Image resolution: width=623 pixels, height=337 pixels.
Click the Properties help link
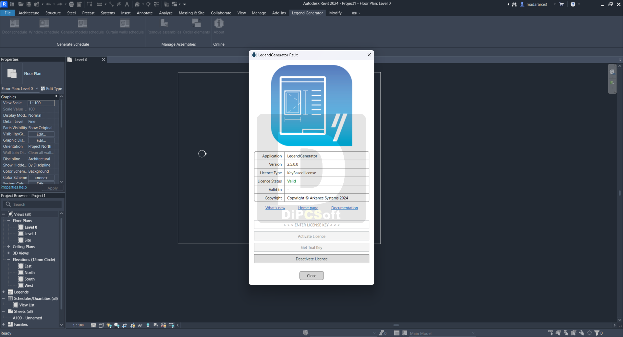(x=14, y=187)
